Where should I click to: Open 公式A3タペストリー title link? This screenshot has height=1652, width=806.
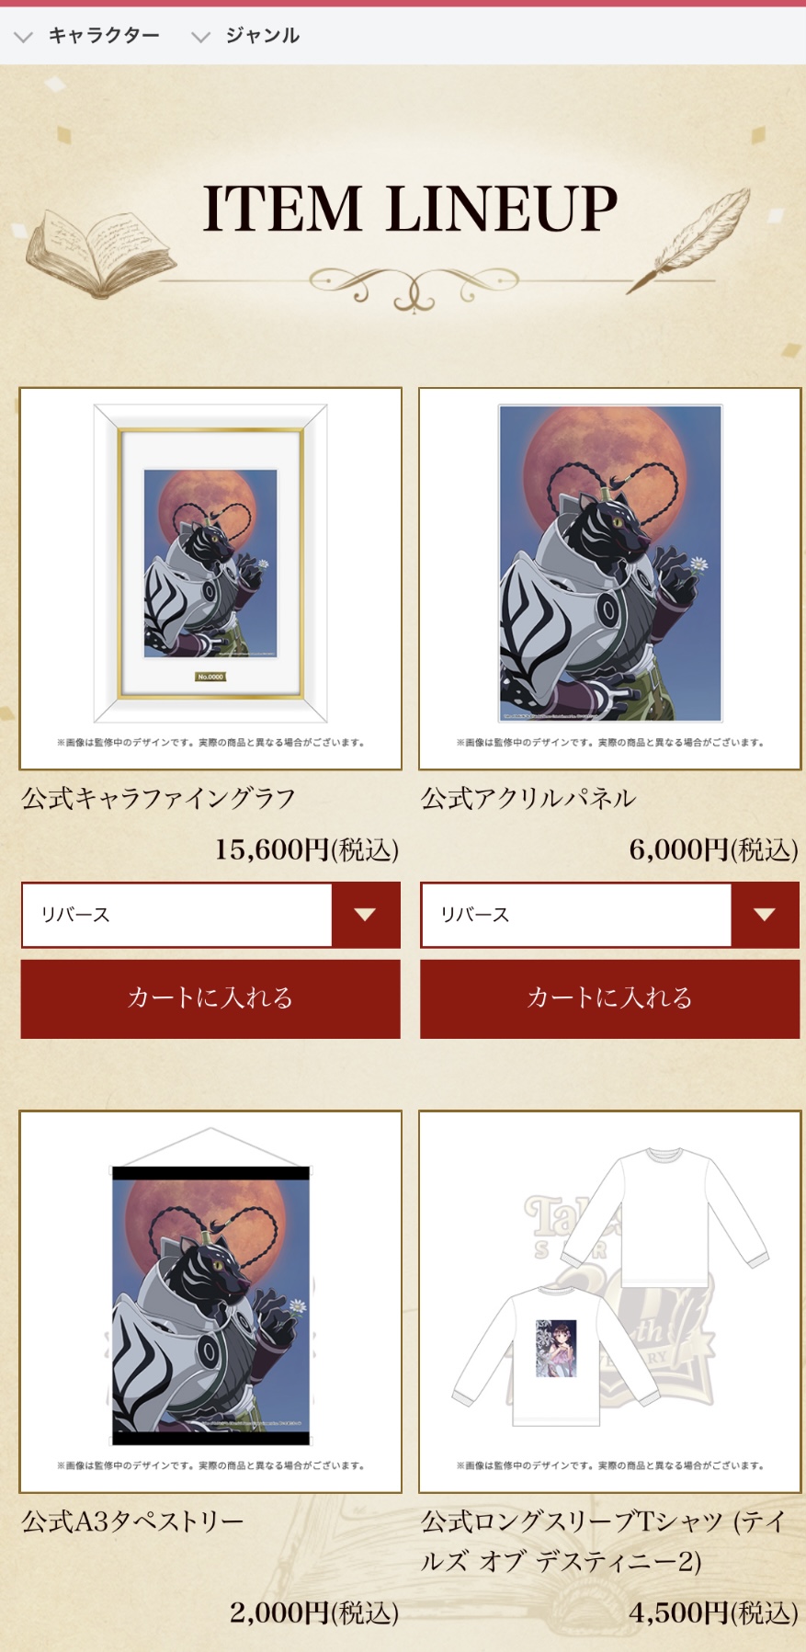coord(132,1521)
